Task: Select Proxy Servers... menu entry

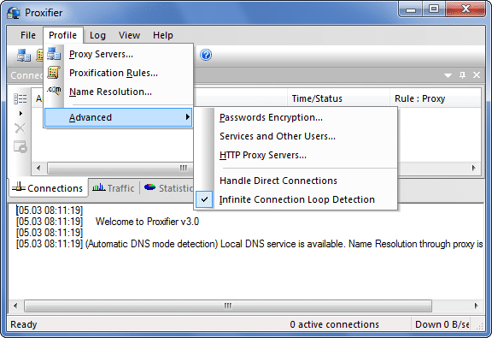Action: [x=118, y=54]
